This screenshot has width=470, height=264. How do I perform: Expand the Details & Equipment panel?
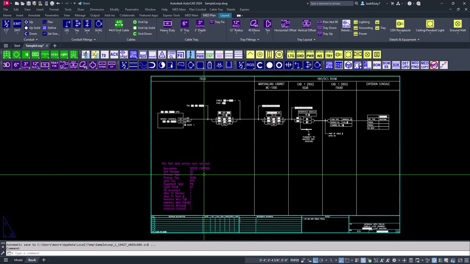click(x=405, y=40)
